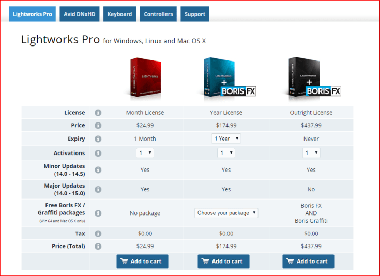Click the info icon beside Minor Updates row
Image resolution: width=380 pixels, height=276 pixels.
tap(98, 170)
